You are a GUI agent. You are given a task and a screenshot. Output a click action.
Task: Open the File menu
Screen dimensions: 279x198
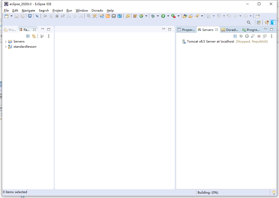(x=6, y=11)
